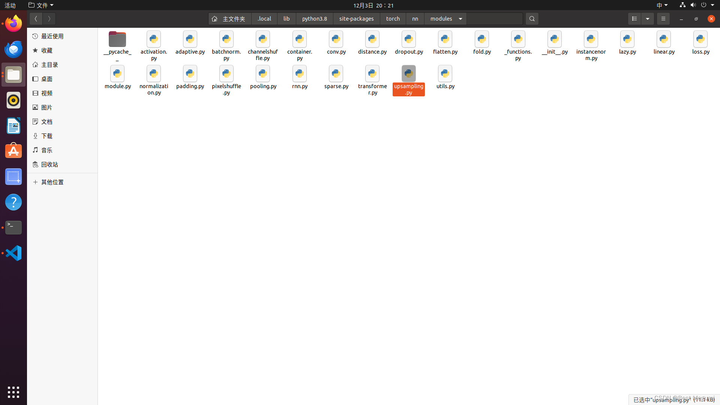Open Ubuntu Software from the dock
This screenshot has width=720, height=405.
point(13,151)
